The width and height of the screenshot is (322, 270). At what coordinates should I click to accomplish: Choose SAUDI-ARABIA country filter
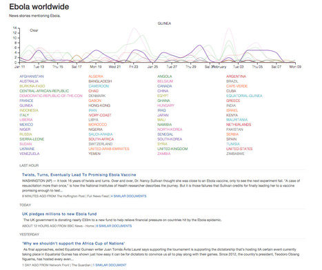pyautogui.click(x=101, y=134)
